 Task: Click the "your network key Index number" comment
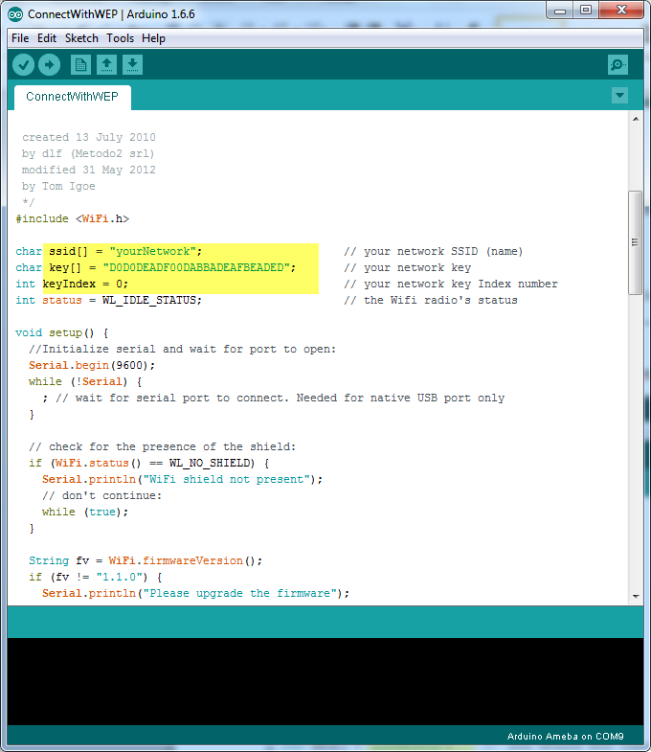pyautogui.click(x=451, y=284)
